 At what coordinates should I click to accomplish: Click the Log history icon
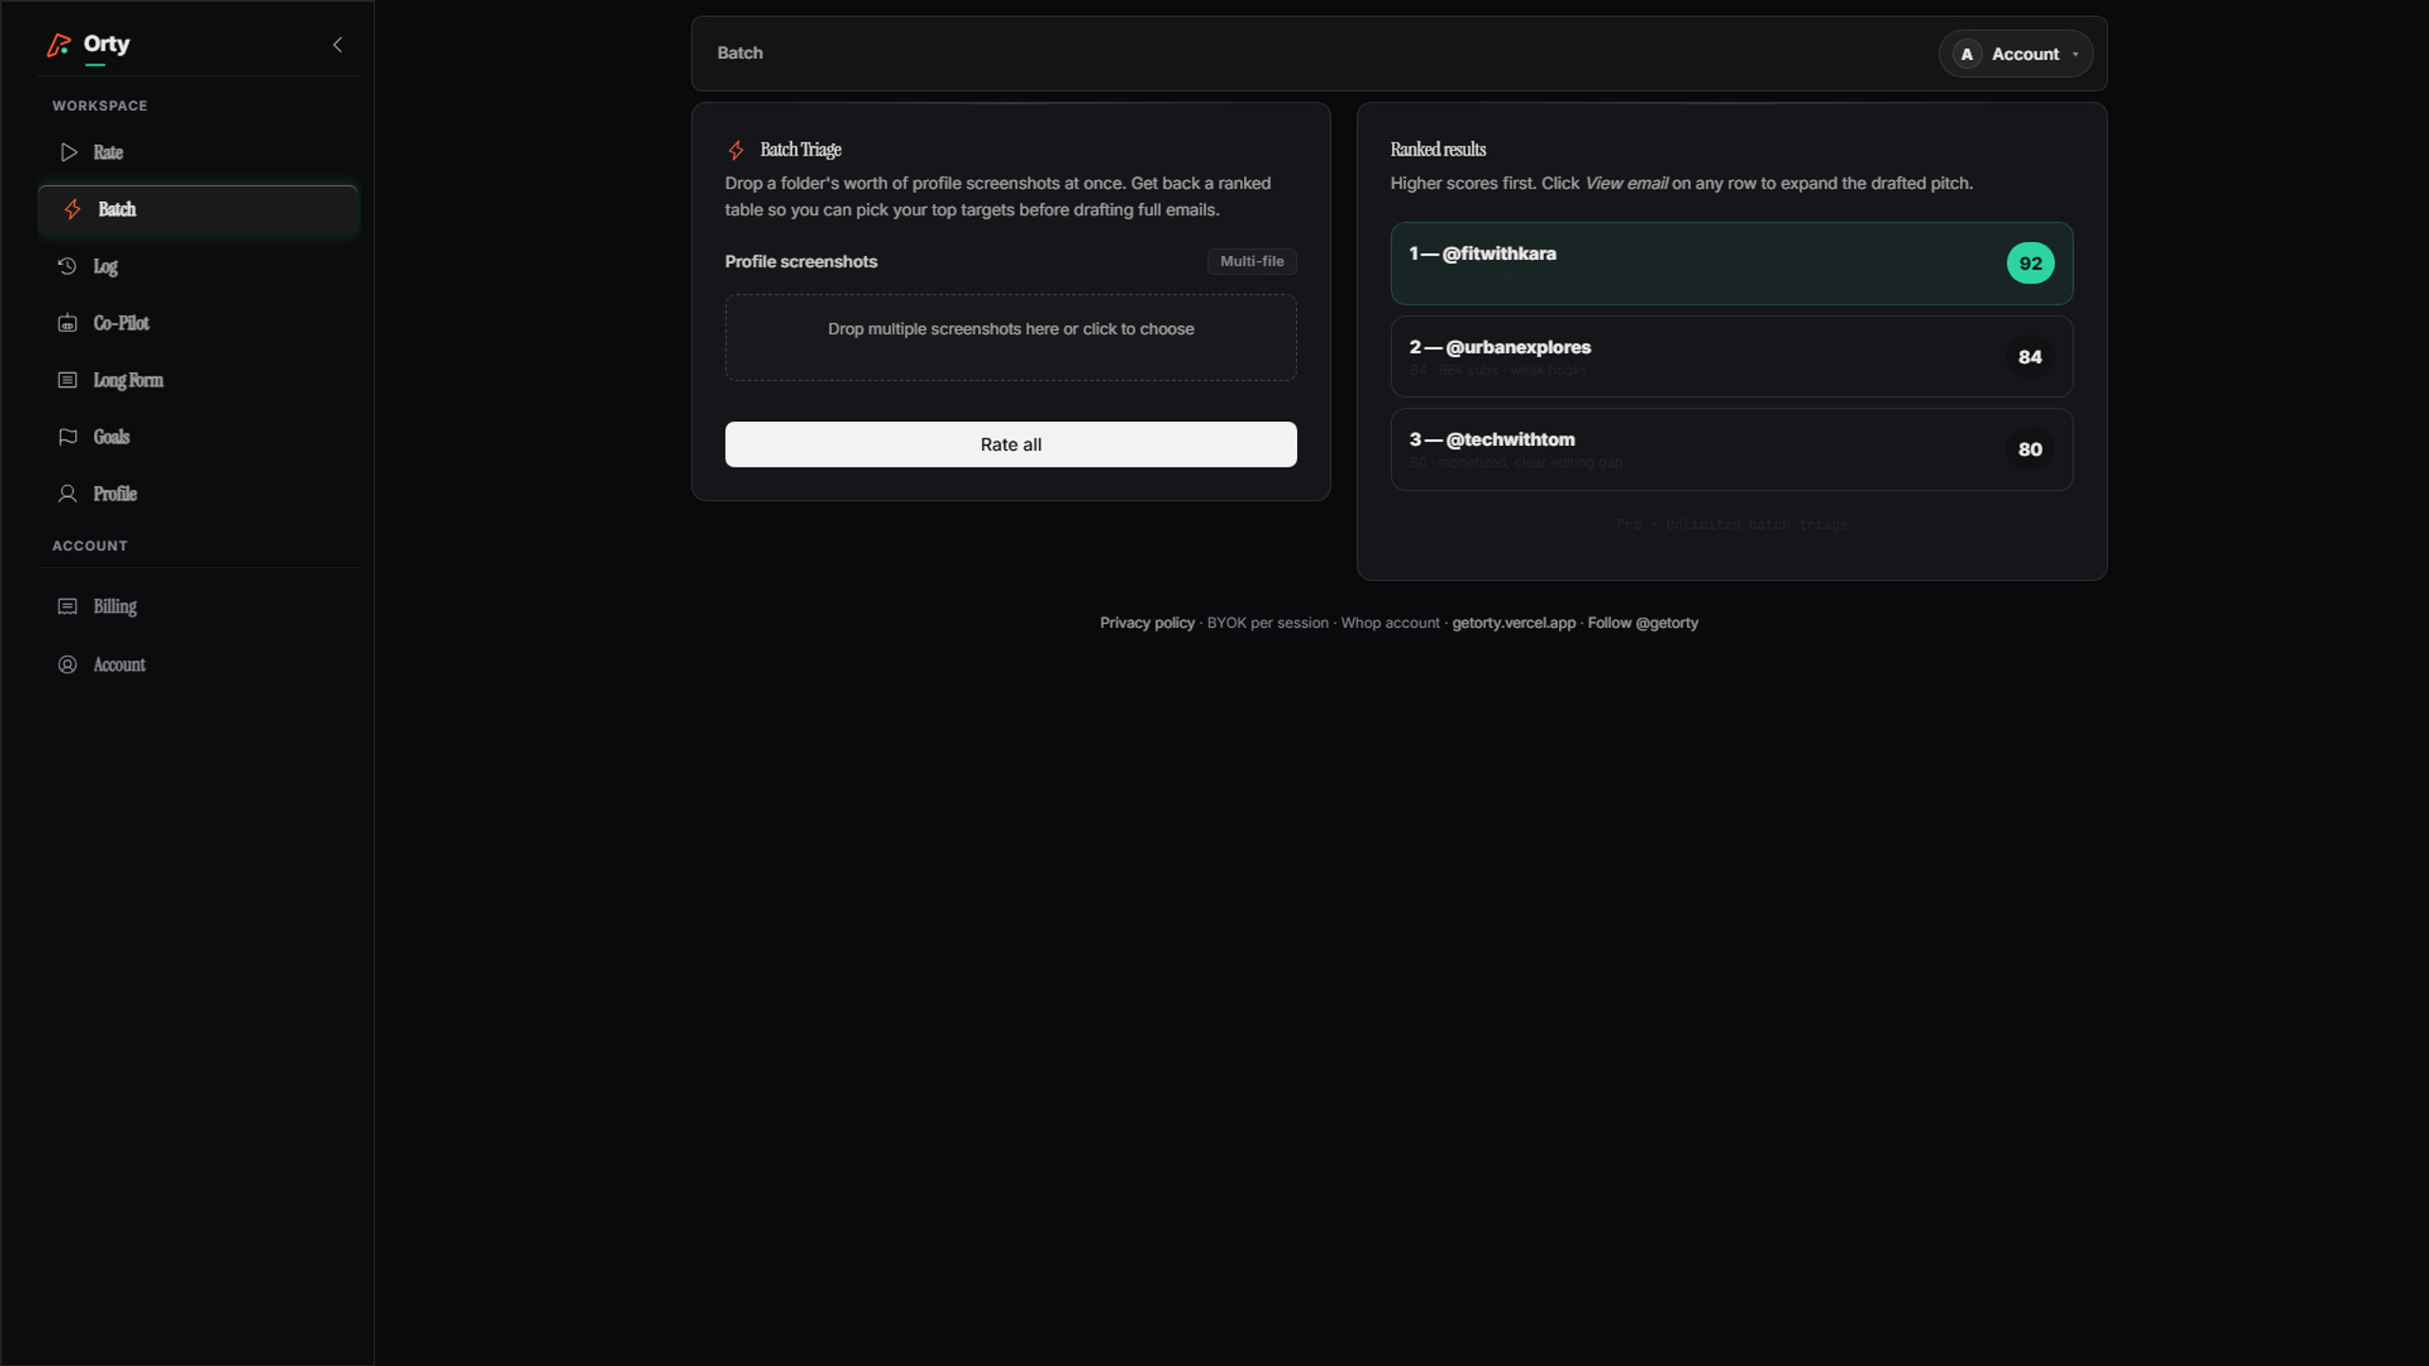click(x=67, y=267)
